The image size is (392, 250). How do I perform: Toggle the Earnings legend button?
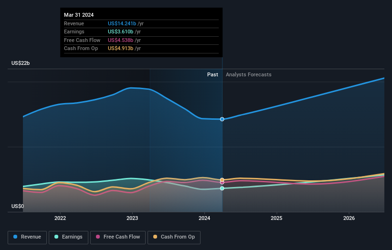[68, 237]
